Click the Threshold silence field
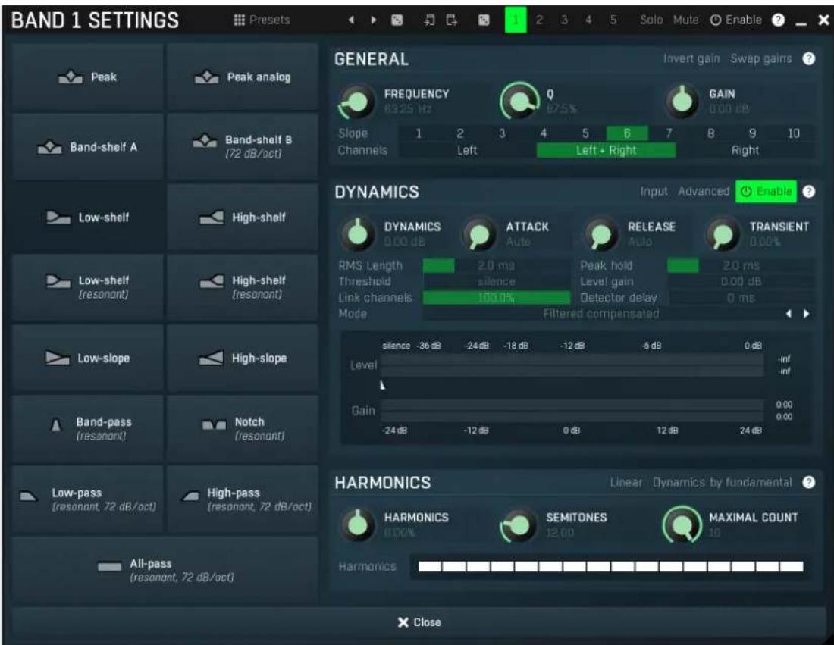Image resolution: width=834 pixels, height=645 pixels. click(497, 281)
